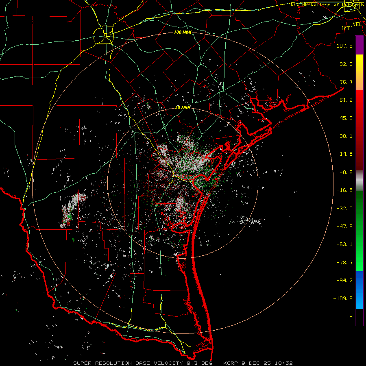
Task: Click the [KT] units label
Action: [347, 28]
